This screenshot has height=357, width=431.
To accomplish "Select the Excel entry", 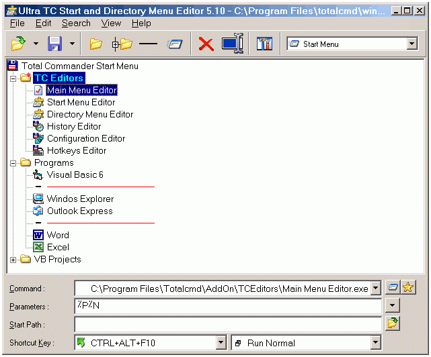I will coord(58,247).
